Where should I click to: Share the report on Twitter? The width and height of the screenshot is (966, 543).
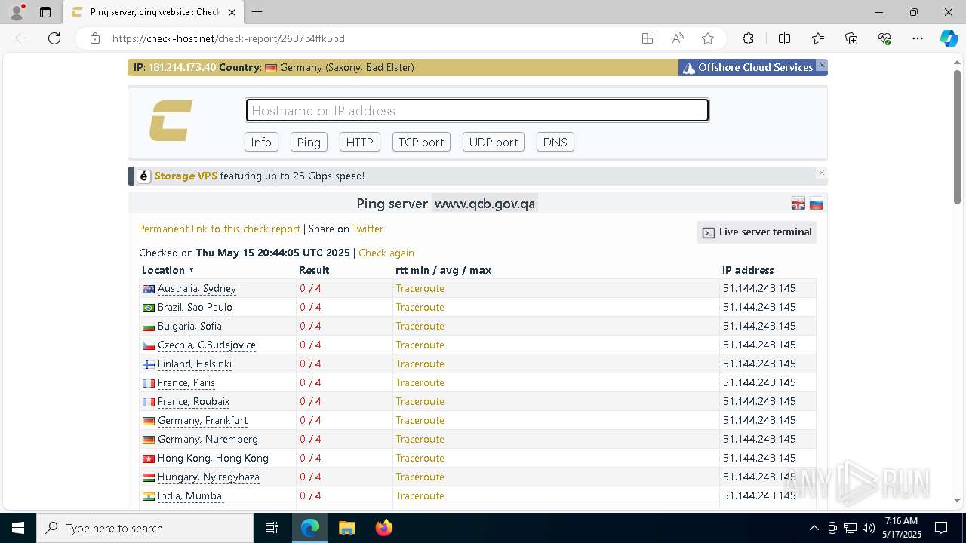coord(368,229)
